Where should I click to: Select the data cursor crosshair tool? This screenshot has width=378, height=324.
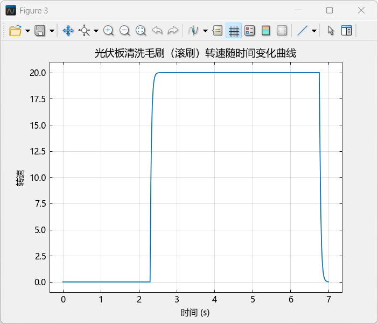point(84,31)
